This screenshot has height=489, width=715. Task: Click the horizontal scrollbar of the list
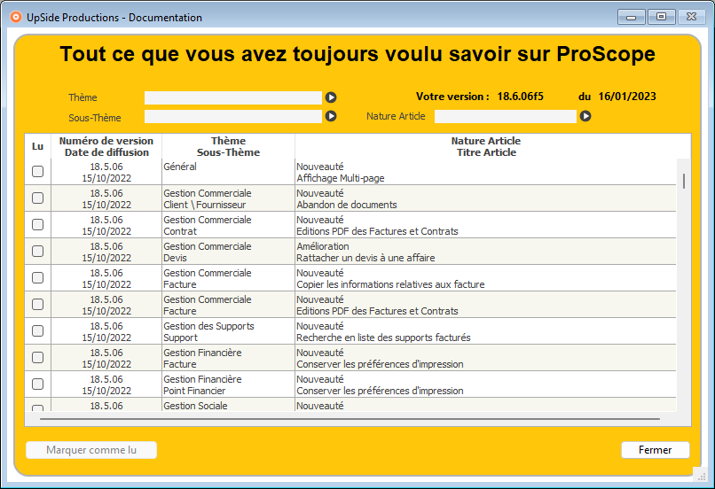click(350, 419)
